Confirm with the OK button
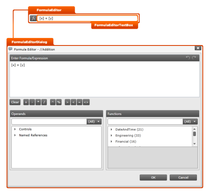Screen dimensions: 210x195 click(x=153, y=177)
